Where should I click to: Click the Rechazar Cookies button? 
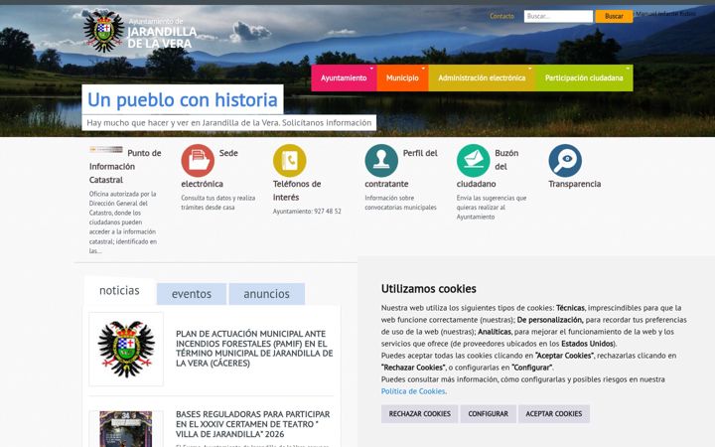pyautogui.click(x=419, y=413)
